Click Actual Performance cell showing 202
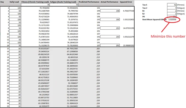This screenshot has height=108, width=186. (x=110, y=45)
